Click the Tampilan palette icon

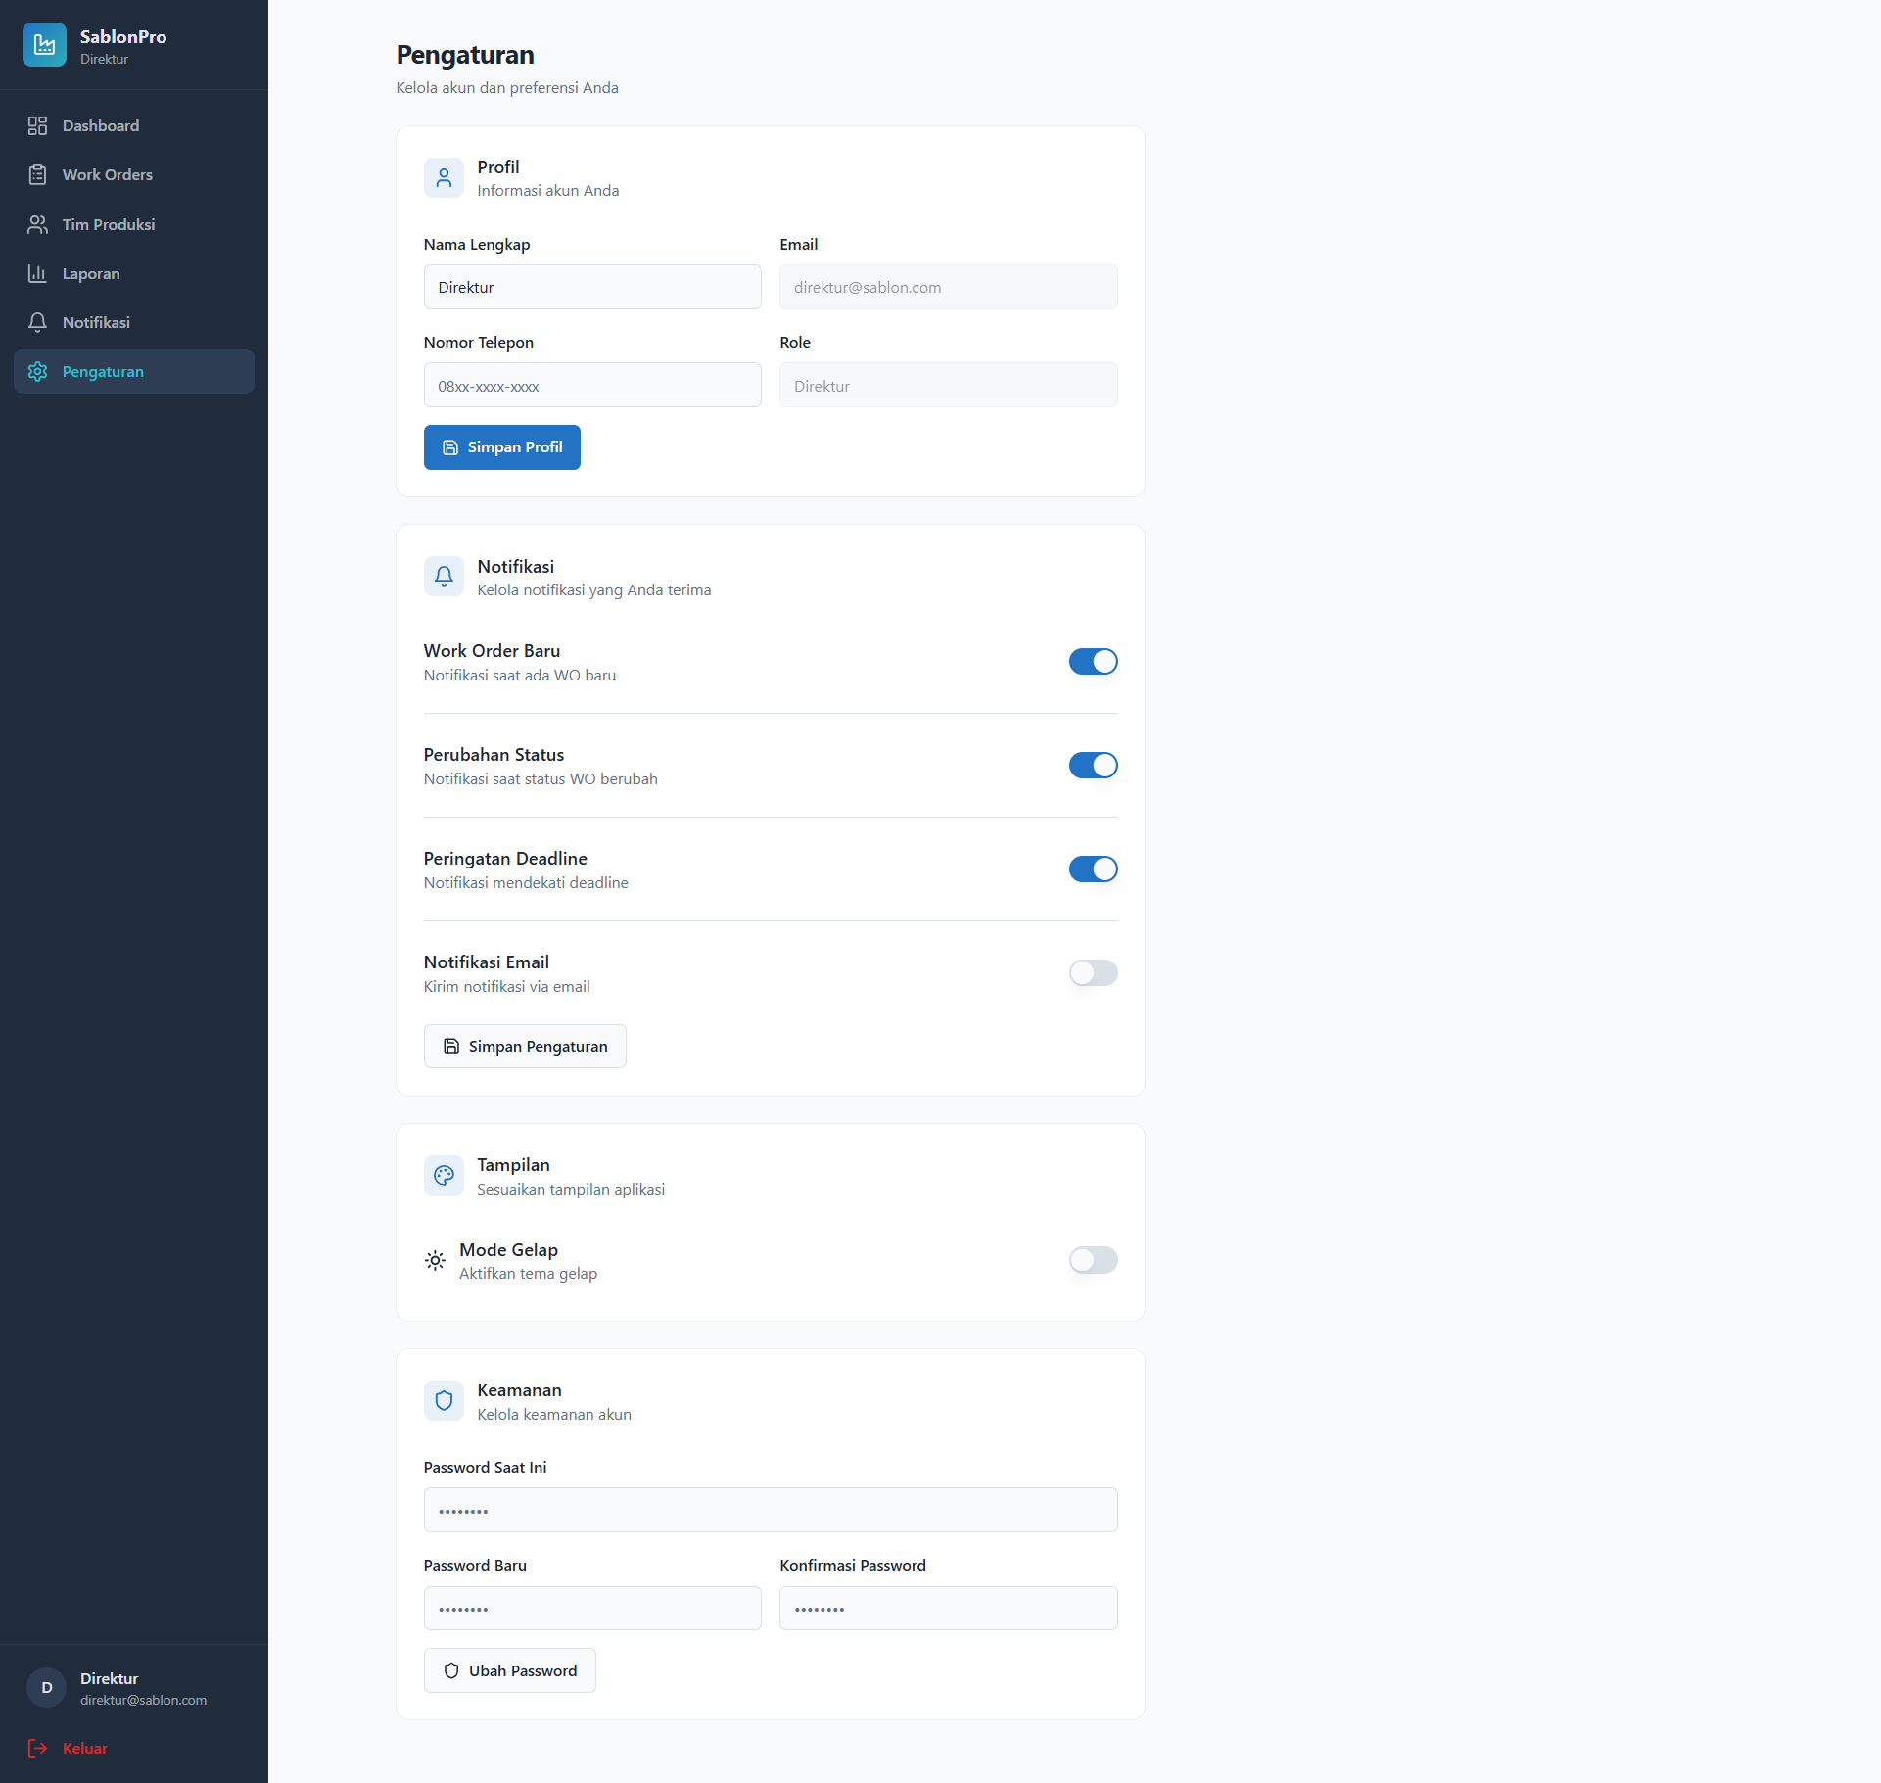[x=444, y=1175]
